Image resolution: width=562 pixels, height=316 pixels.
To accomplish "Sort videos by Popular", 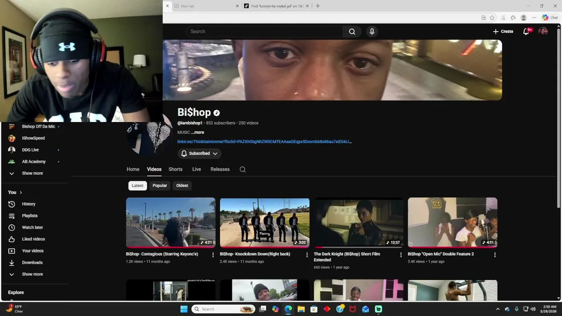I will tap(160, 186).
